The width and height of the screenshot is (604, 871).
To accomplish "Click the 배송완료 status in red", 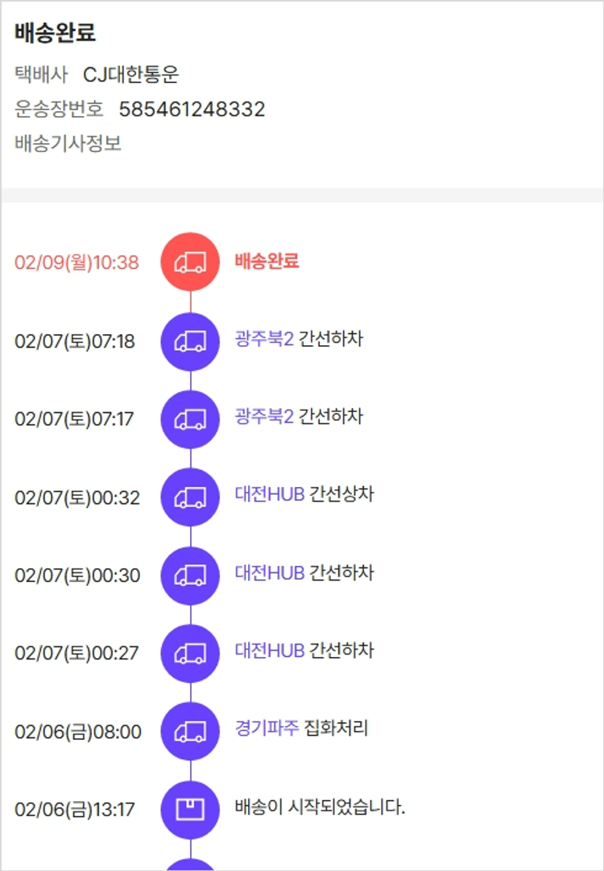I will 267,261.
